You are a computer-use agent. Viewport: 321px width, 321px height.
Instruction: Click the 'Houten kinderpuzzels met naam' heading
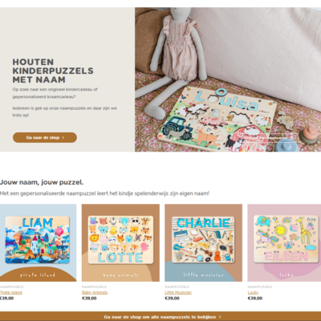(x=53, y=71)
